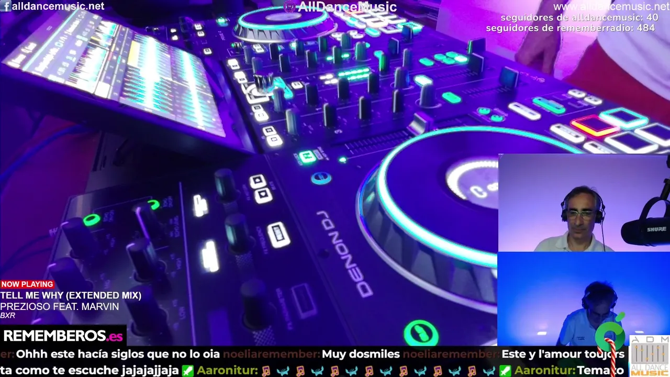Click the All Dance Music logo in corner

point(650,356)
